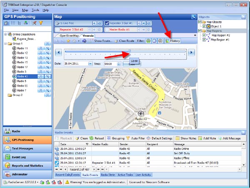The image size is (250, 188).
Task: Click the Grouping button
Action: [x=116, y=138]
